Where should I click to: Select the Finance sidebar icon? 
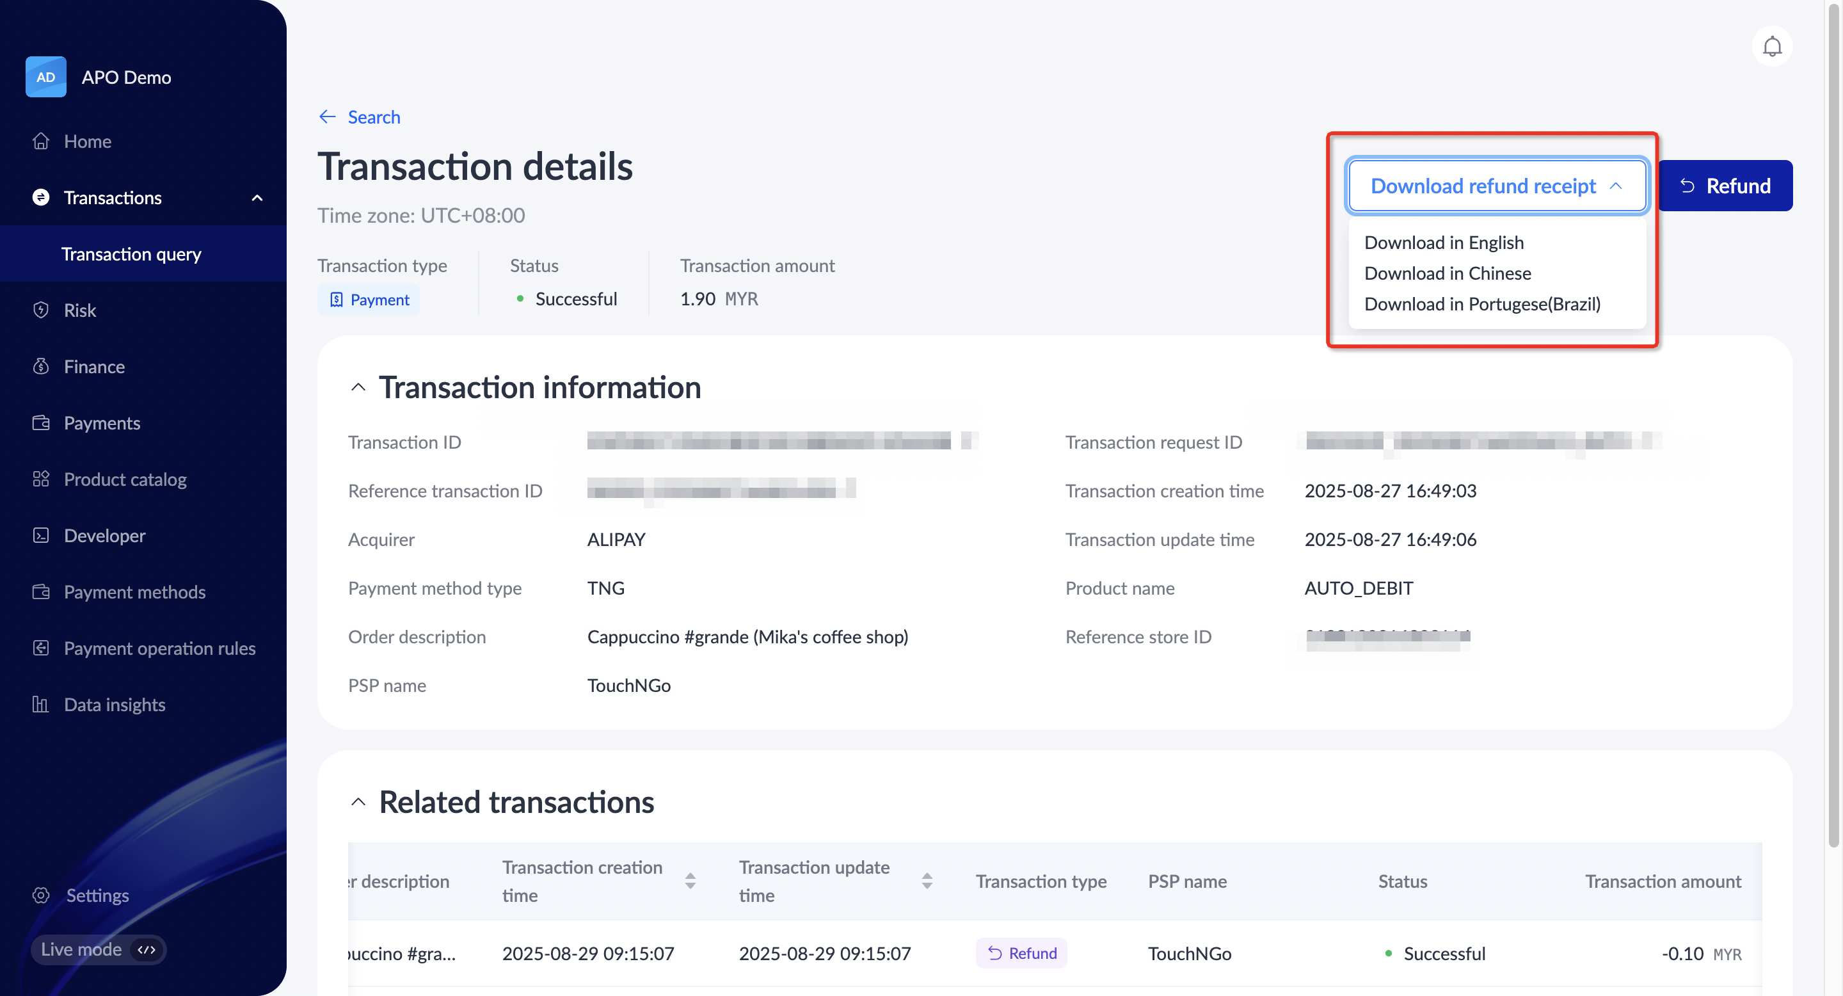41,366
